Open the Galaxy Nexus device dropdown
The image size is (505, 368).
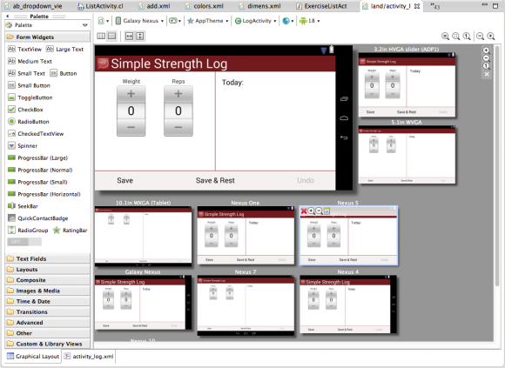point(139,21)
